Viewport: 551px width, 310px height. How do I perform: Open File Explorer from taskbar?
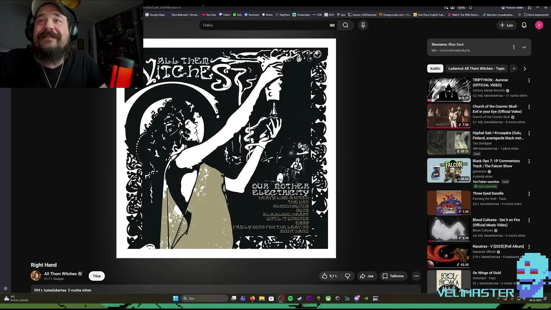[262, 298]
